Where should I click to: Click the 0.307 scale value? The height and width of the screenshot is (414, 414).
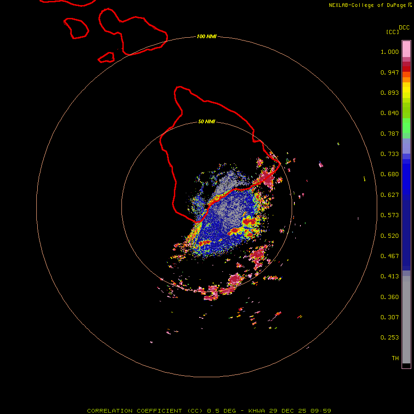point(390,317)
